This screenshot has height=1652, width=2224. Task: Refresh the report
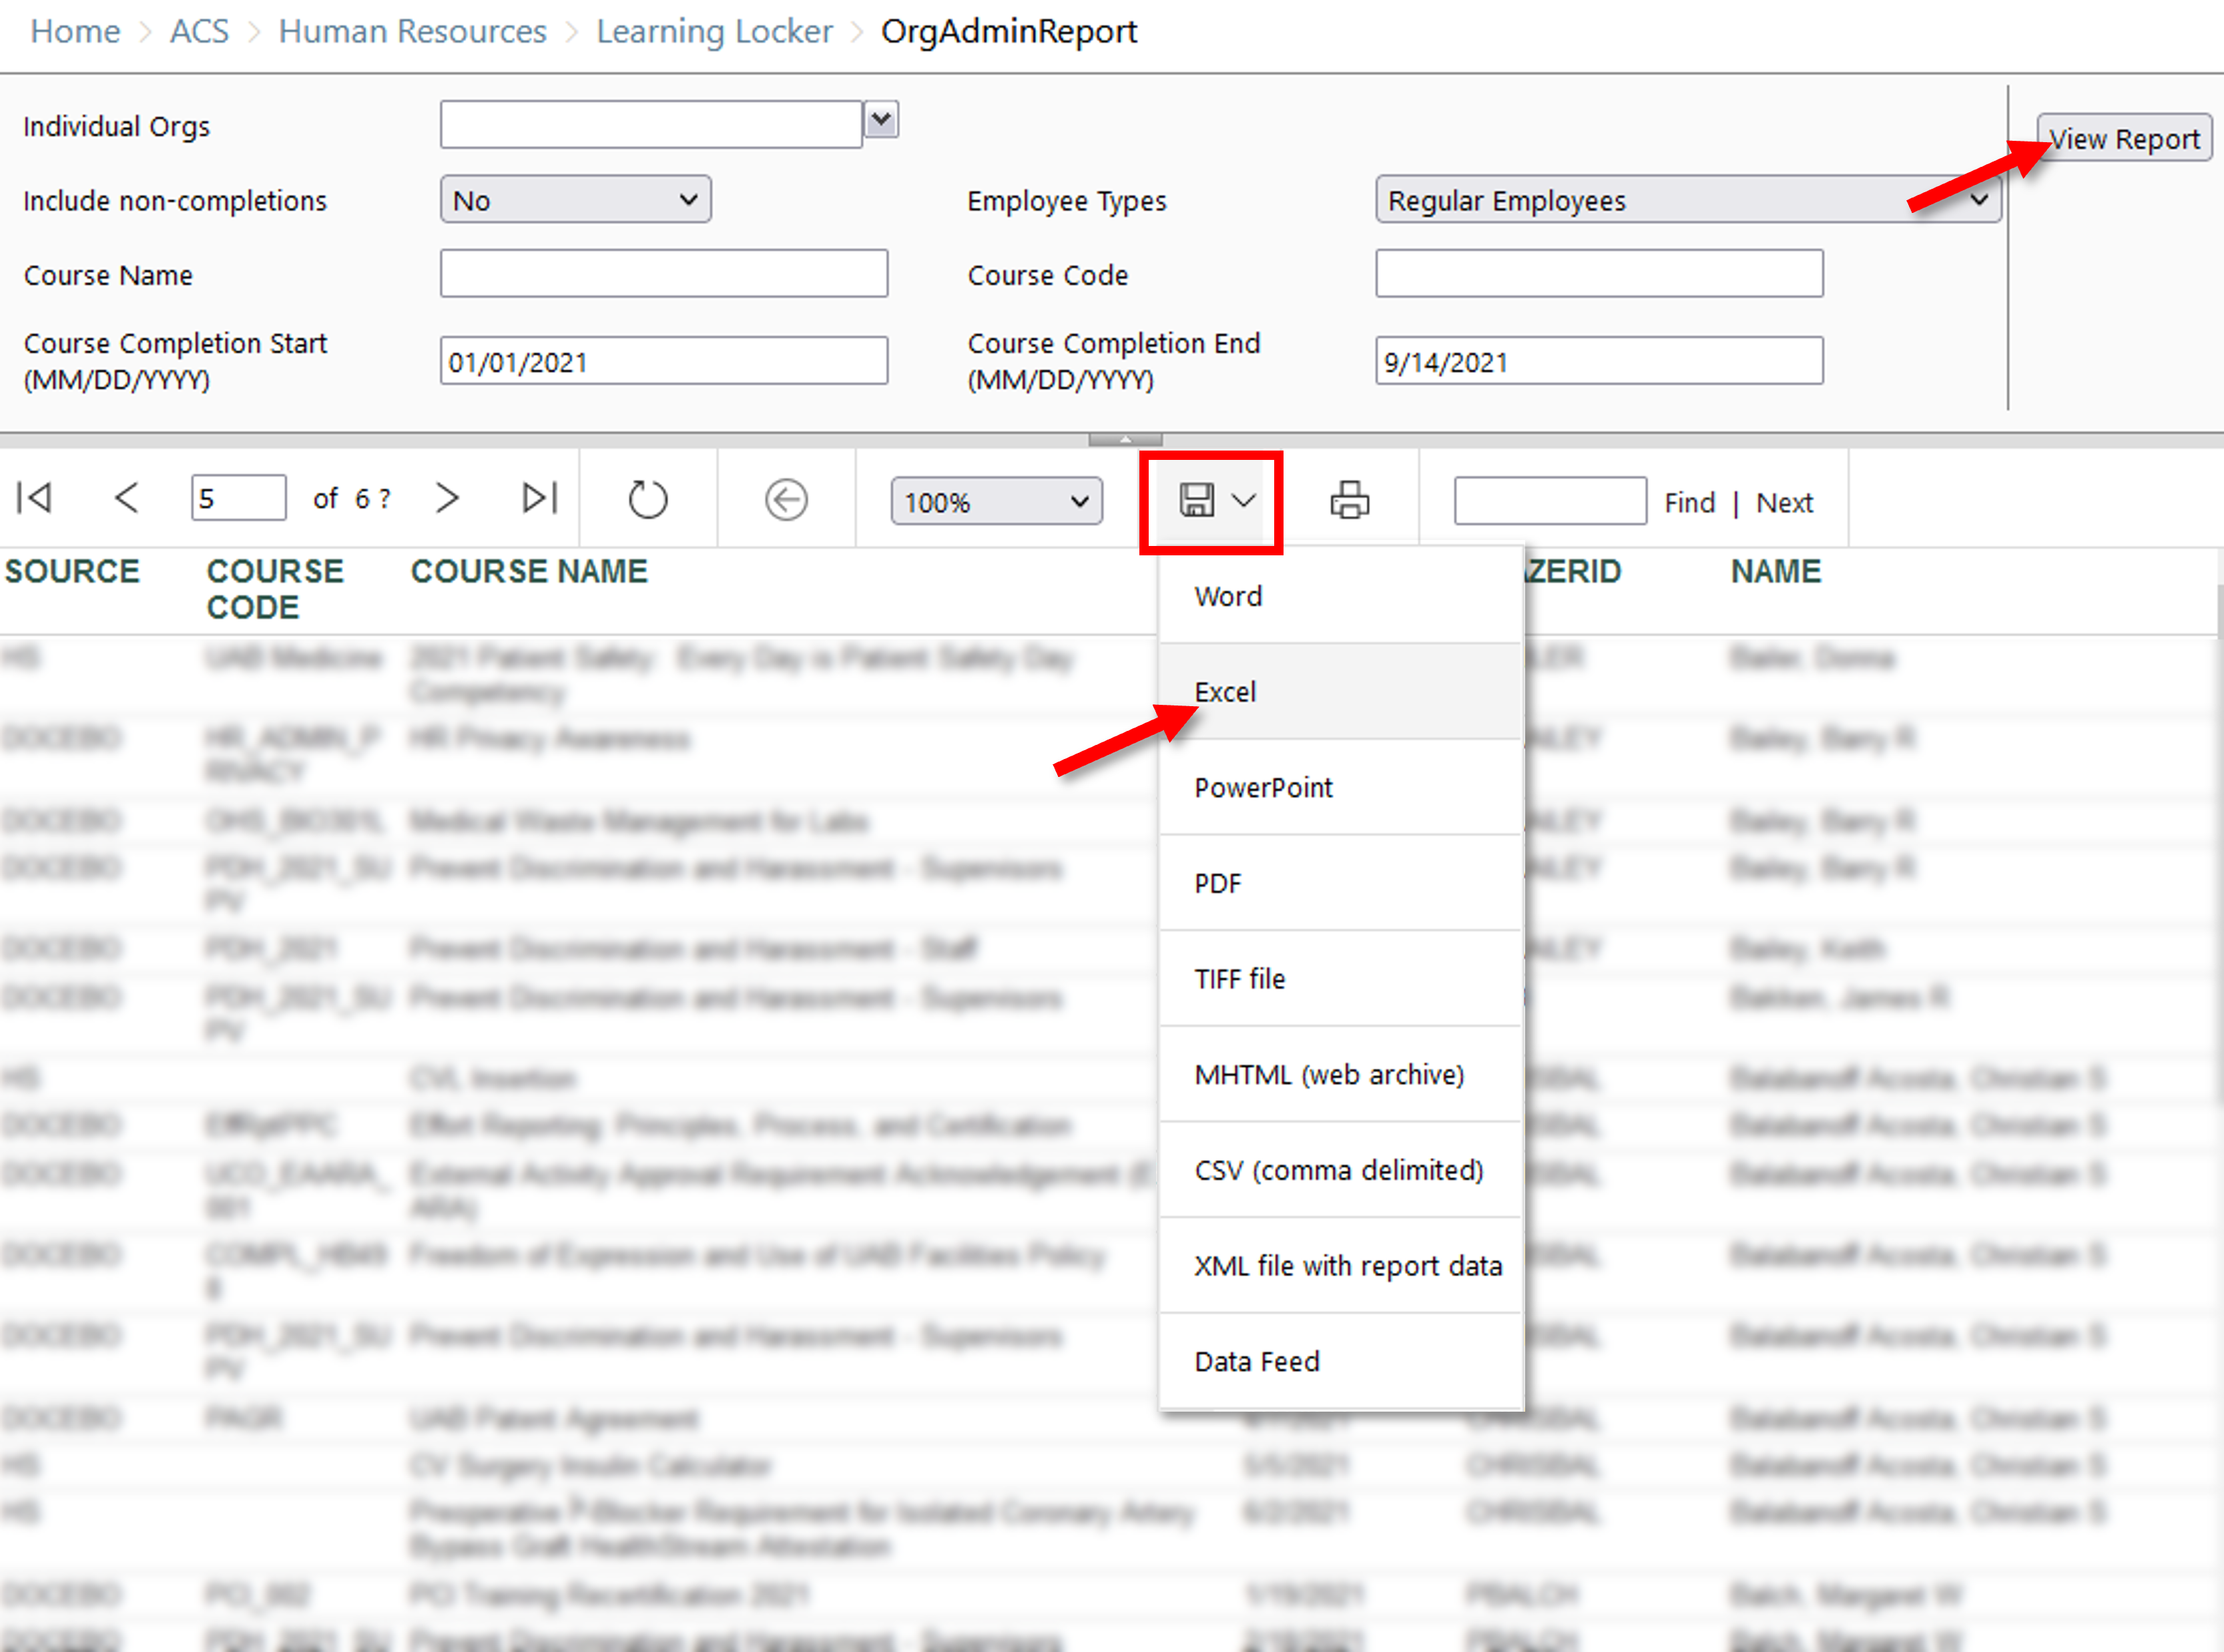647,500
